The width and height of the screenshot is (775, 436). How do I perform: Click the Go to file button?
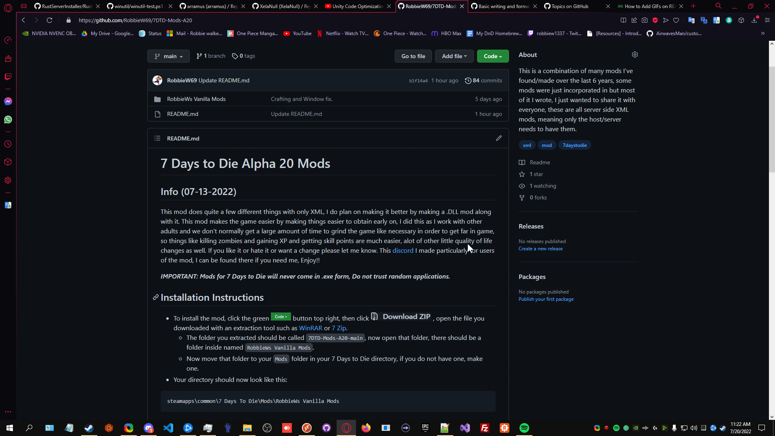(413, 56)
